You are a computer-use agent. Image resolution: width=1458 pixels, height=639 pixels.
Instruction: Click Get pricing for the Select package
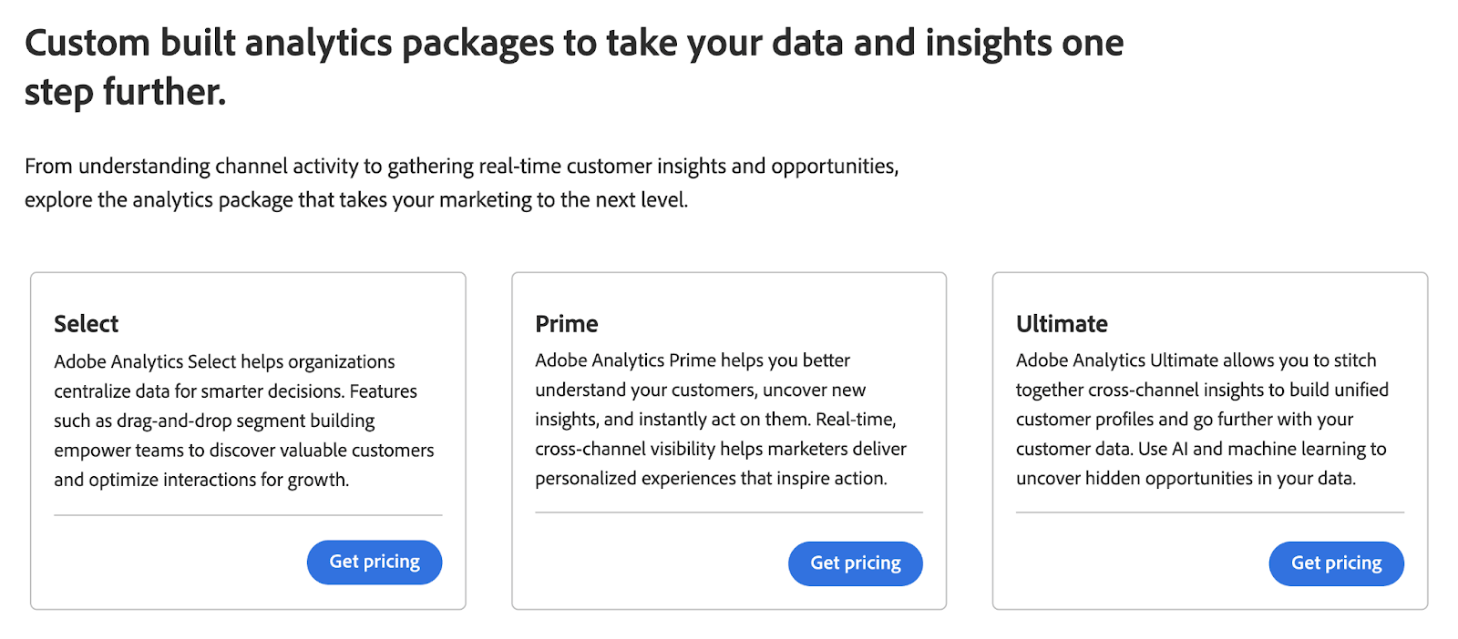click(374, 562)
